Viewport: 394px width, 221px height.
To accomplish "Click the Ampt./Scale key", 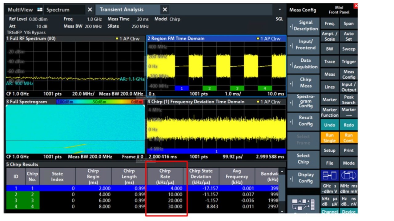I will pyautogui.click(x=330, y=37).
